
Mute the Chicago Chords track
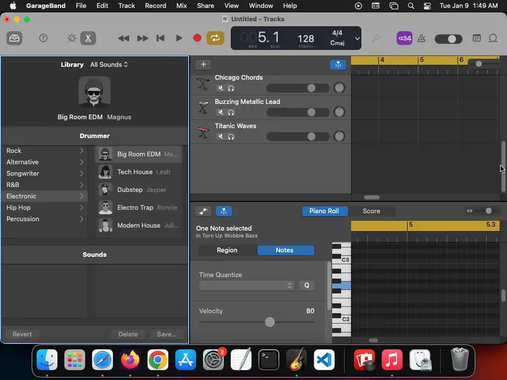(220, 88)
